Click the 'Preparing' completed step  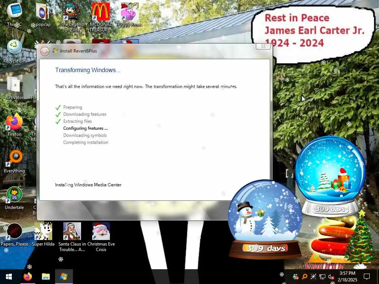point(73,107)
